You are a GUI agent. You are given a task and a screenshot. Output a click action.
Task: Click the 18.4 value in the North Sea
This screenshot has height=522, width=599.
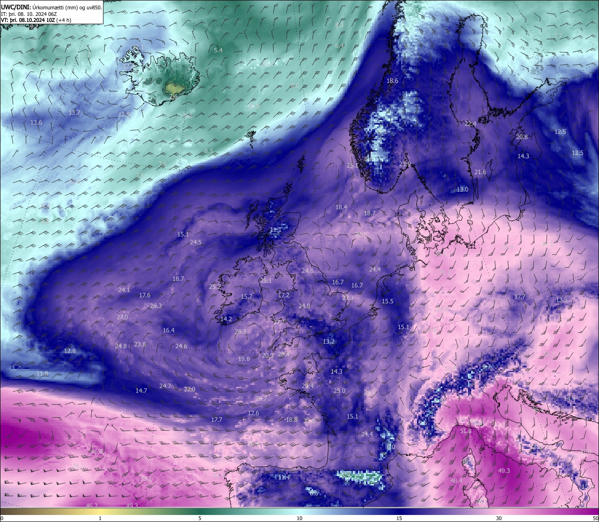pyautogui.click(x=341, y=207)
